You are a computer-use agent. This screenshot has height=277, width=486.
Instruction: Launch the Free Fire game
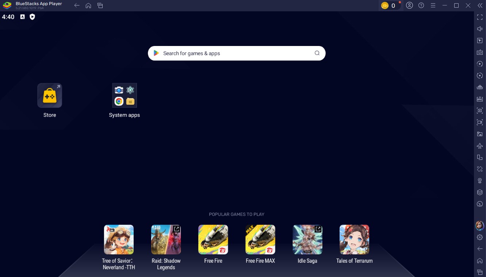click(x=213, y=239)
